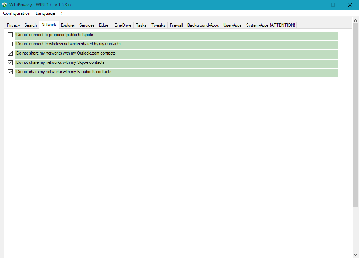The width and height of the screenshot is (359, 258).
Task: Toggle the Skype contacts network sharing checkbox
Action: tap(10, 62)
